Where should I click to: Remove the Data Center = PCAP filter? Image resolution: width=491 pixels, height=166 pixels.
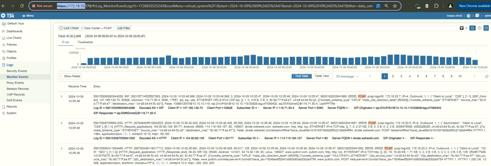[x=82, y=28]
